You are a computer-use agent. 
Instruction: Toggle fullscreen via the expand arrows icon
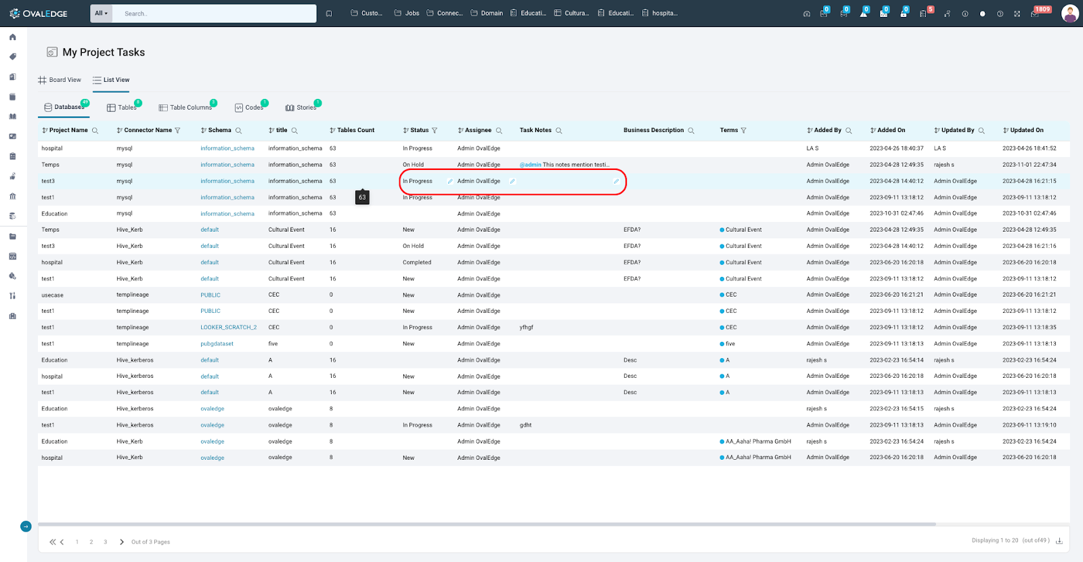tap(1017, 14)
